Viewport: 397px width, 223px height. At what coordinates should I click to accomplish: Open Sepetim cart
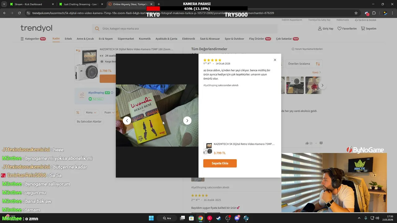pyautogui.click(x=368, y=28)
